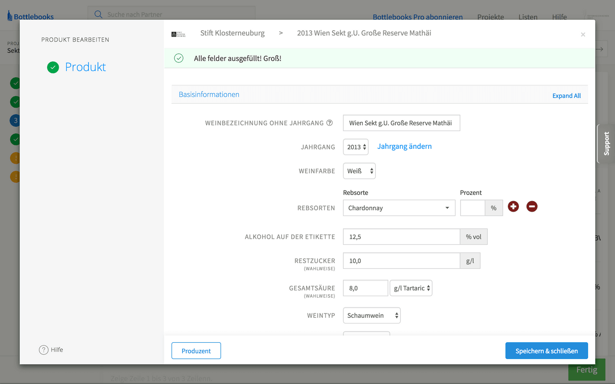Click Speichern & schließen button
This screenshot has height=384, width=615.
pyautogui.click(x=547, y=351)
